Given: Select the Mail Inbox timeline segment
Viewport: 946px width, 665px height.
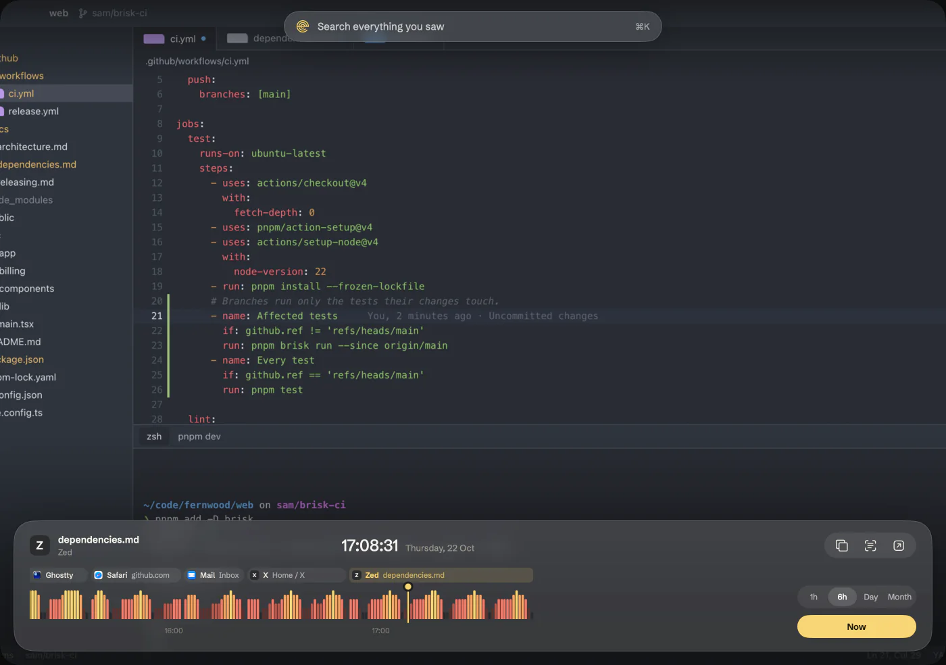Looking at the screenshot, I should [x=214, y=575].
